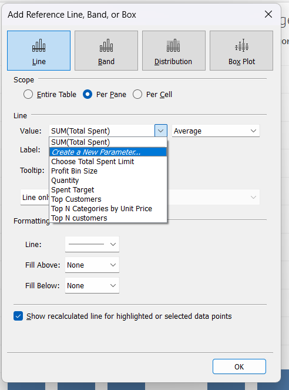The image size is (289, 390).
Task: Close the Add Reference Line dialog
Action: (268, 14)
